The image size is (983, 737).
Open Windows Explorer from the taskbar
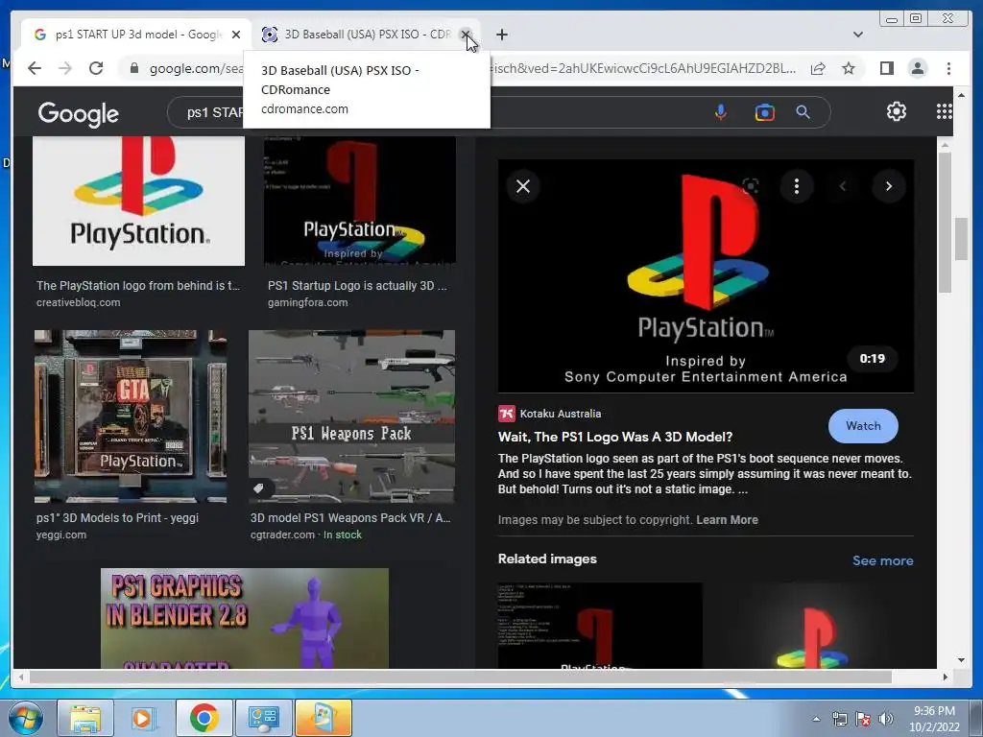tap(85, 718)
